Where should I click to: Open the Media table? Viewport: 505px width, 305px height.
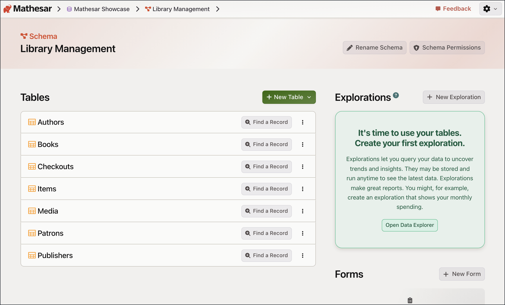(x=48, y=211)
